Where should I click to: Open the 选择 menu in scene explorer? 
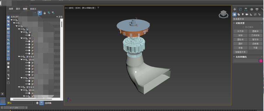pos(11,9)
